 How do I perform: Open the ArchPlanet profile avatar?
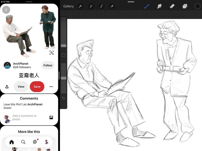pyautogui.click(x=7, y=65)
